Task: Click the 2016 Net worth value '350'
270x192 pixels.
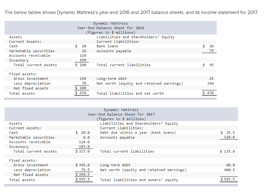Action: (210, 83)
